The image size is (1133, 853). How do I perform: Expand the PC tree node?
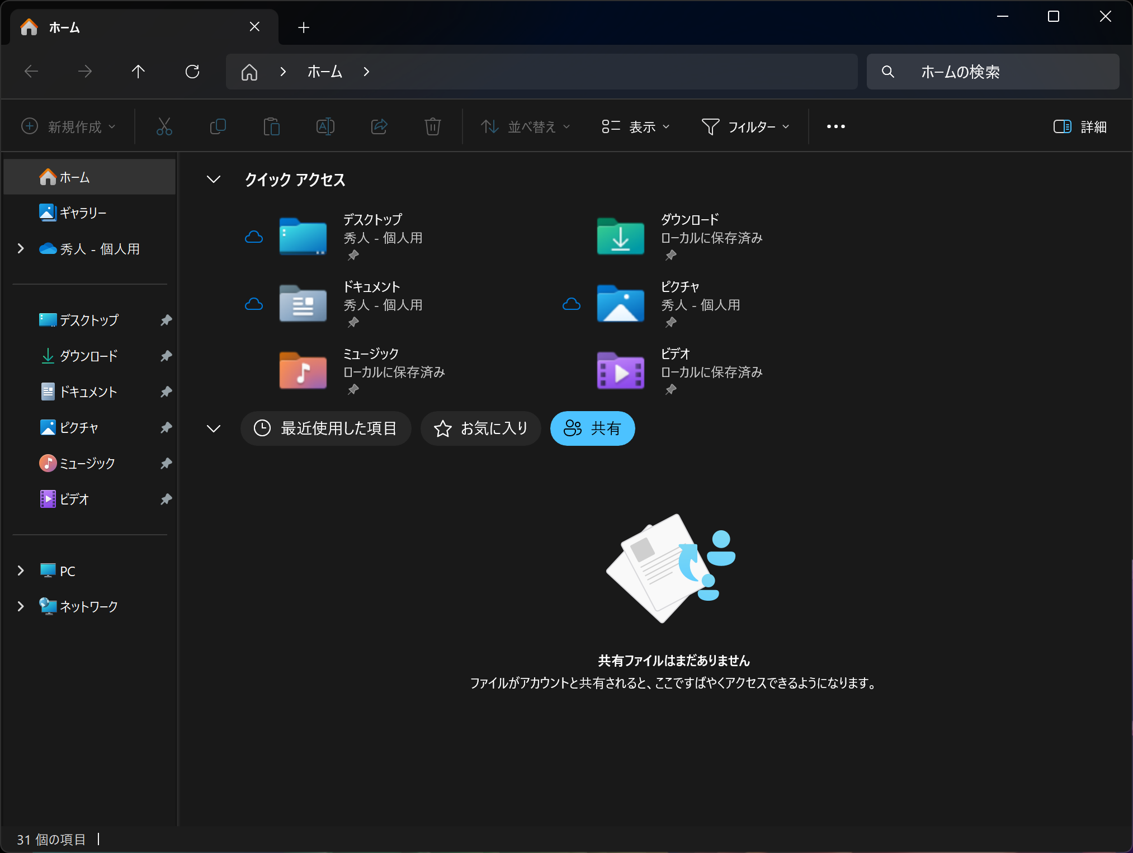tap(21, 571)
